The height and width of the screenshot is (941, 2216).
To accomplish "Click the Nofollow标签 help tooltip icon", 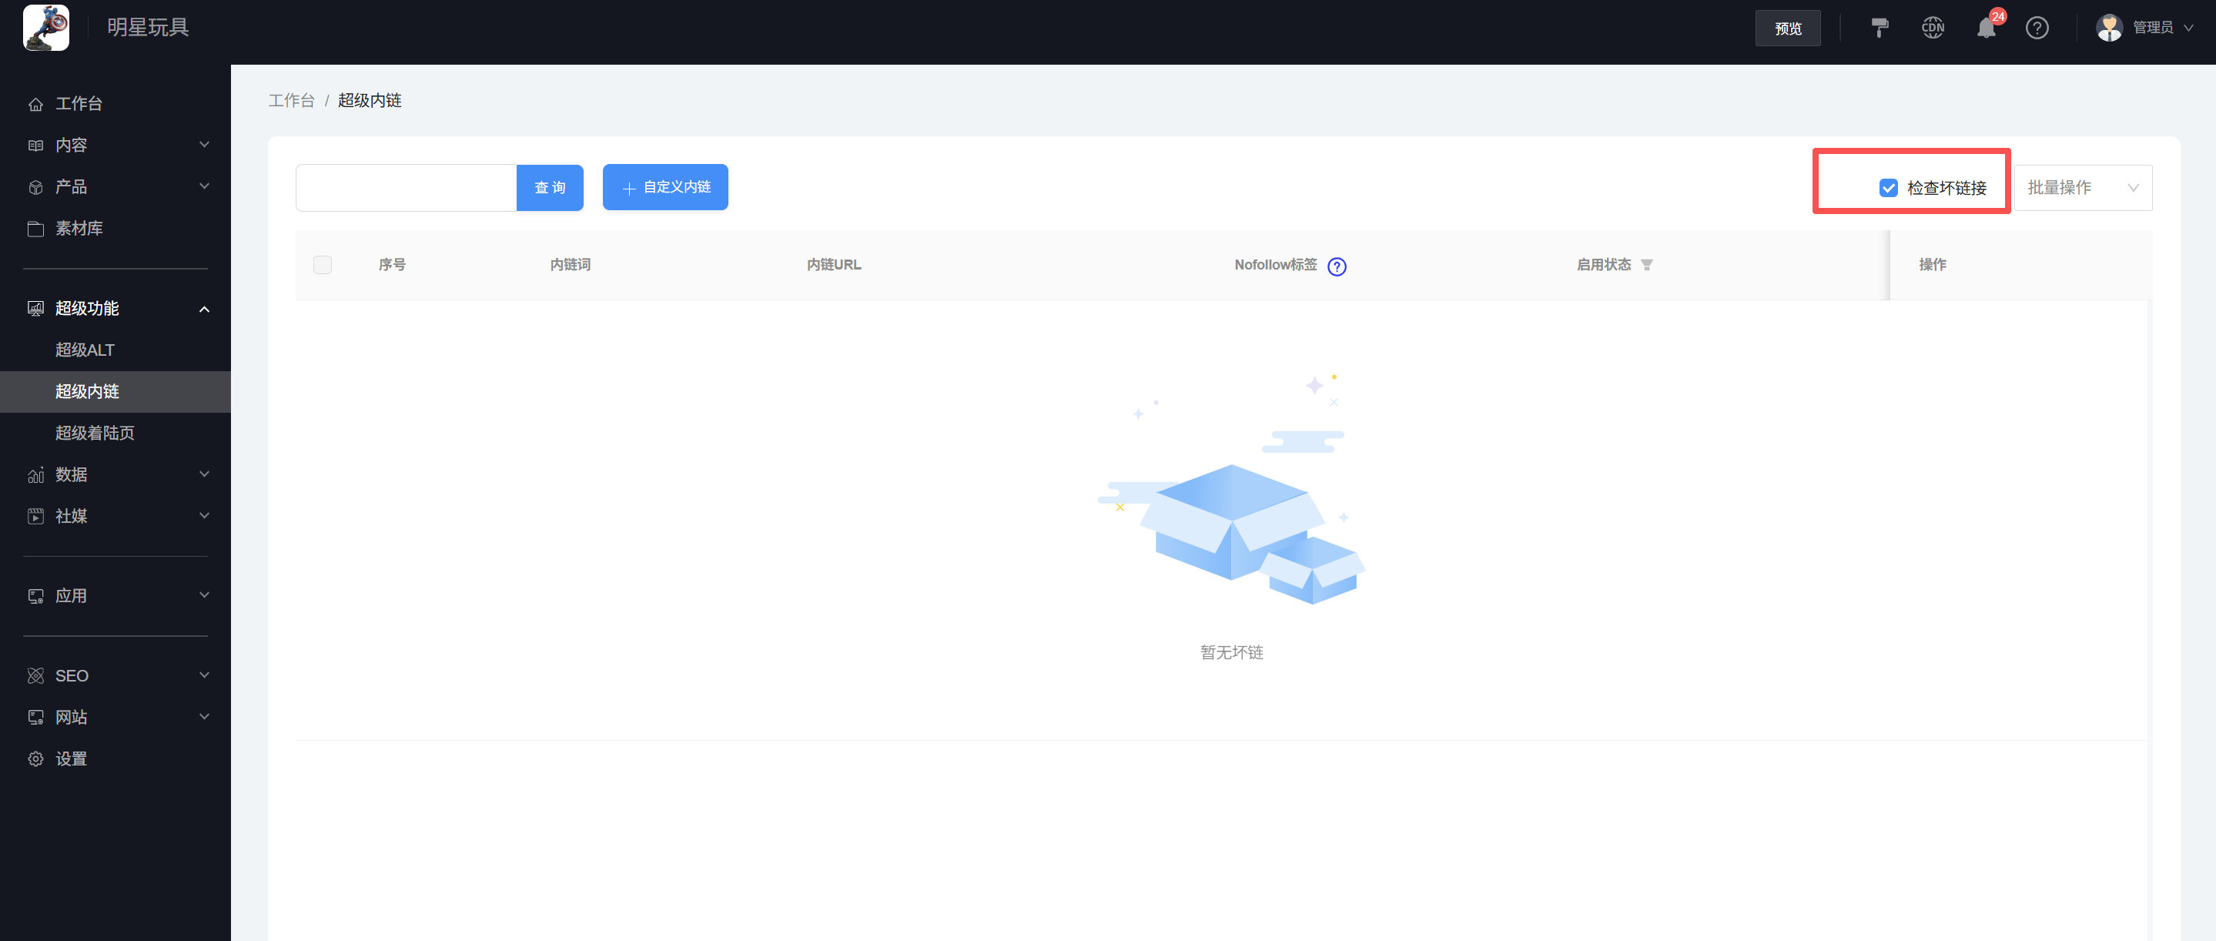I will (x=1337, y=266).
